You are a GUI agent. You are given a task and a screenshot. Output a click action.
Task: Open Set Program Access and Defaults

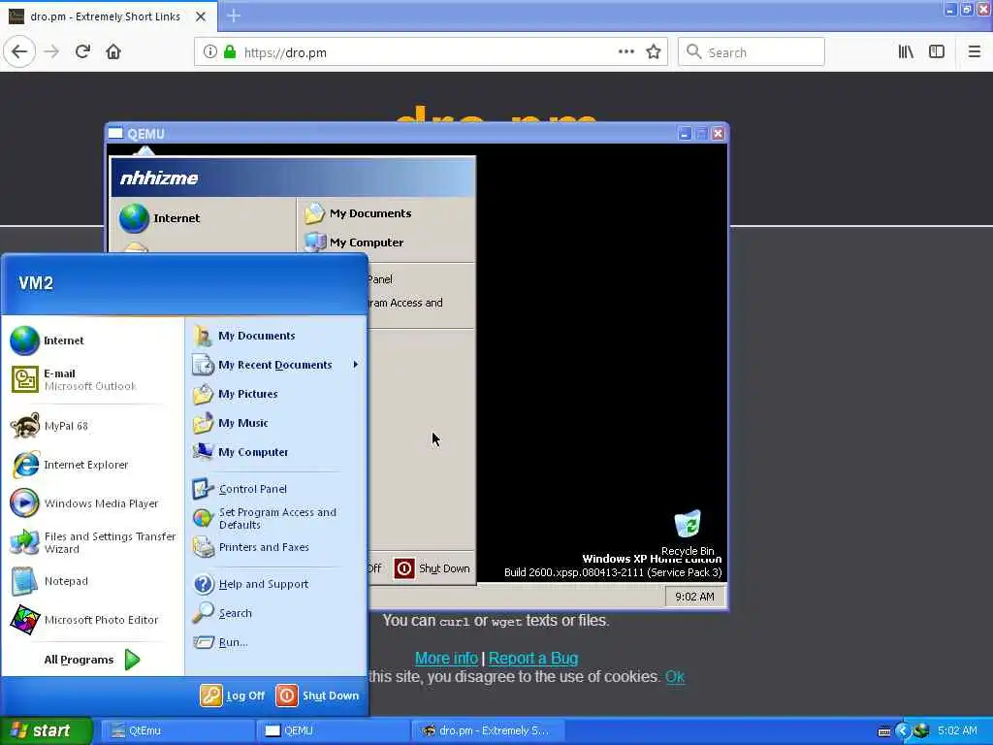coord(266,518)
